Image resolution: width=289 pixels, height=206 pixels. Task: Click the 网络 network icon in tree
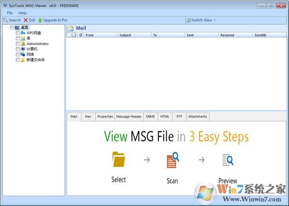pyautogui.click(x=23, y=54)
